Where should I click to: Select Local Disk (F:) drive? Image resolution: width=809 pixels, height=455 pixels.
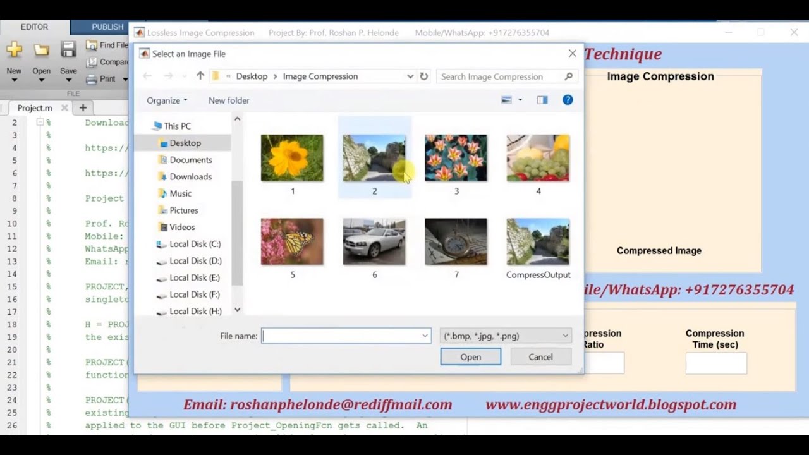click(195, 294)
